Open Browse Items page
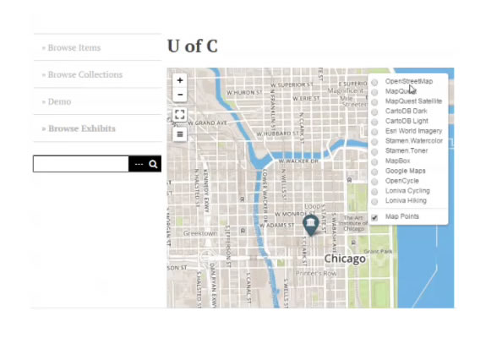 pos(74,48)
